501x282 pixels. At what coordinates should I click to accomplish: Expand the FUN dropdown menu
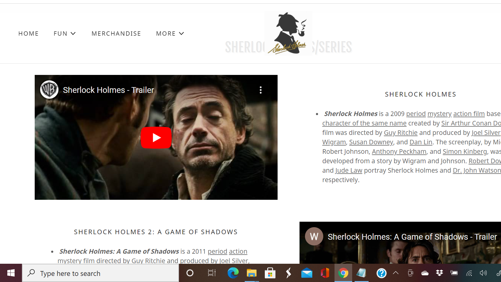click(x=65, y=33)
